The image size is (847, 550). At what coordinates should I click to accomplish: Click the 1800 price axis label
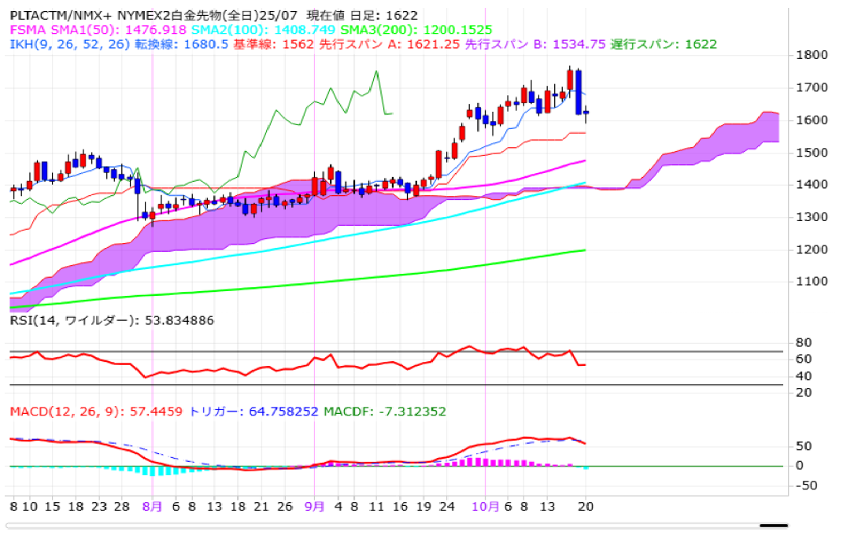[x=811, y=55]
